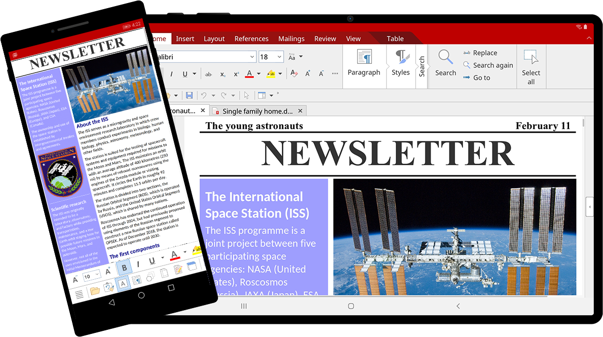Close the Single family home tab
The image size is (603, 337).
tap(300, 111)
